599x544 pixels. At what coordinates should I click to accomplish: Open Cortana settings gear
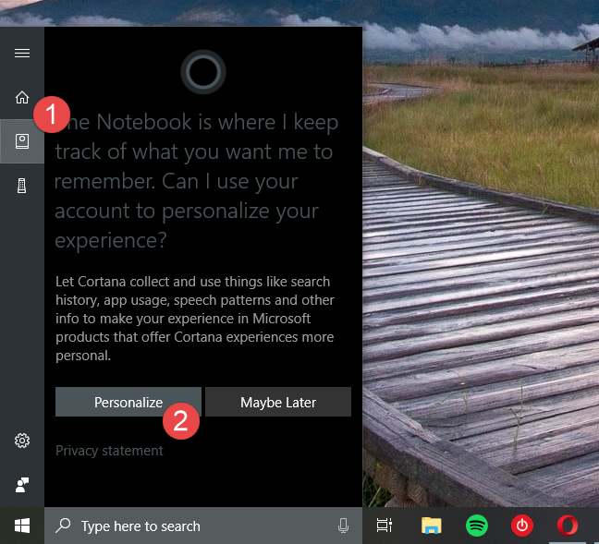point(22,441)
